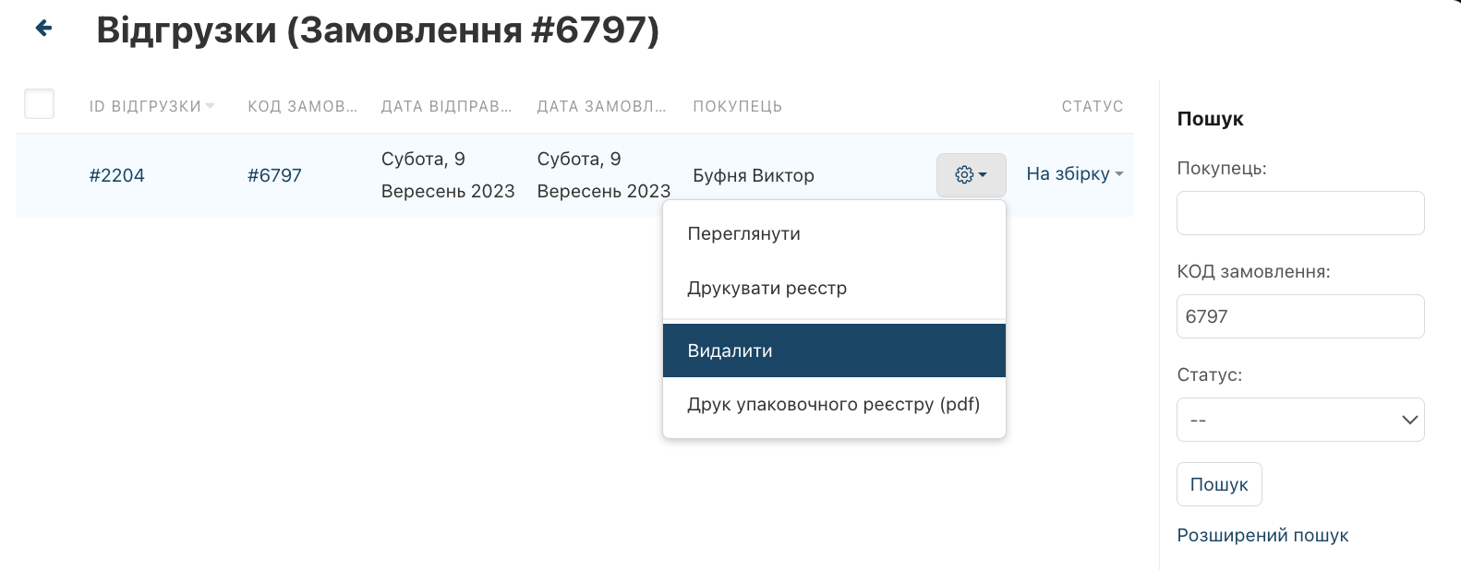Sort by ID ВІДГРУЗКИ column header
The width and height of the screenshot is (1461, 570).
146,106
